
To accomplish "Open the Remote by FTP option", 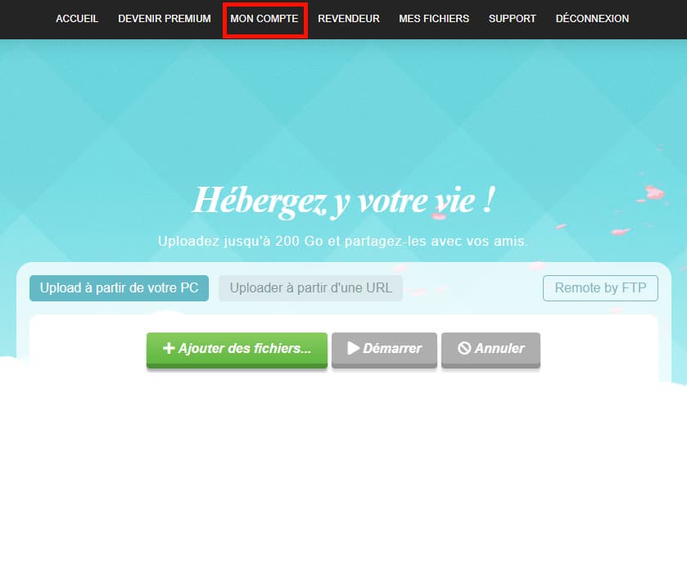I will coord(600,288).
